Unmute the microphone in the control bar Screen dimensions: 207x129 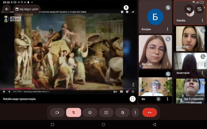[74, 112]
